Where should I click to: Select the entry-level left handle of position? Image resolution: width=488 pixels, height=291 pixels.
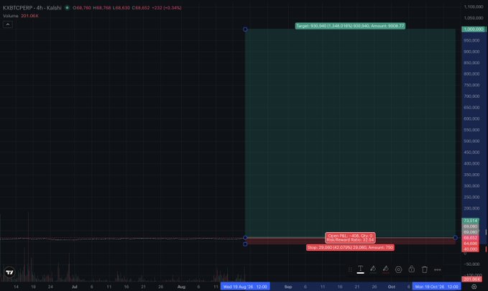tap(245, 238)
